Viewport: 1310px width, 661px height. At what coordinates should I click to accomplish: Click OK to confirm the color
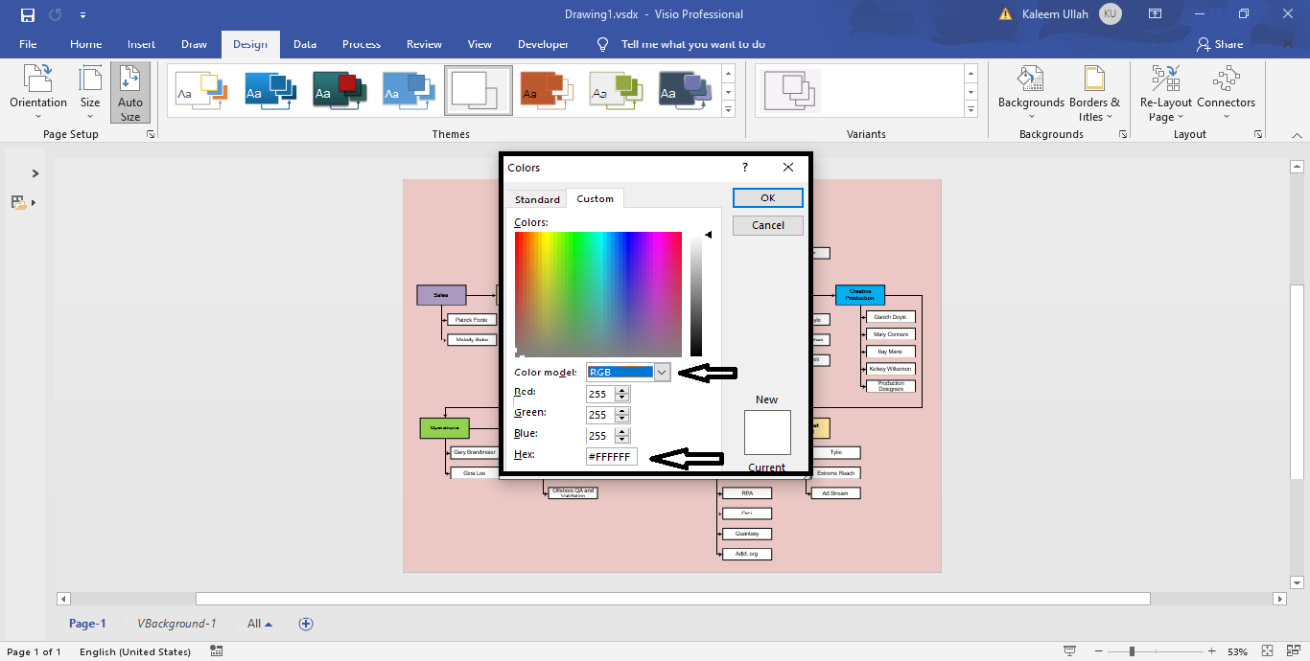tap(767, 197)
